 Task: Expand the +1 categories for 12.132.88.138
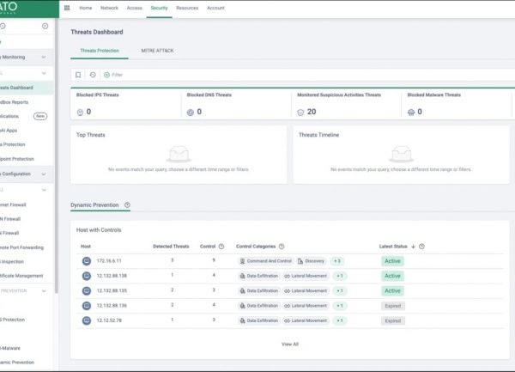tap(340, 276)
